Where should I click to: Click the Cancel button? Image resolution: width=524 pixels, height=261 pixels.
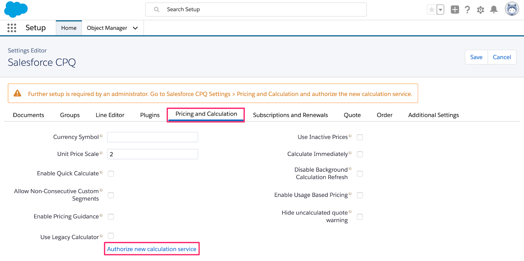pos(502,57)
